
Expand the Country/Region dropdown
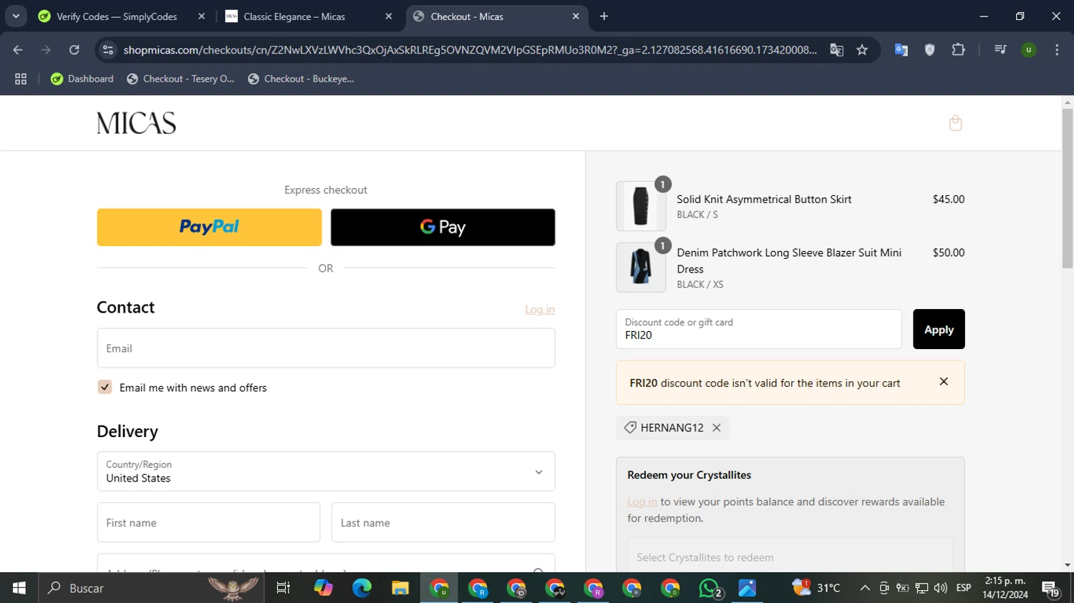[x=326, y=471]
